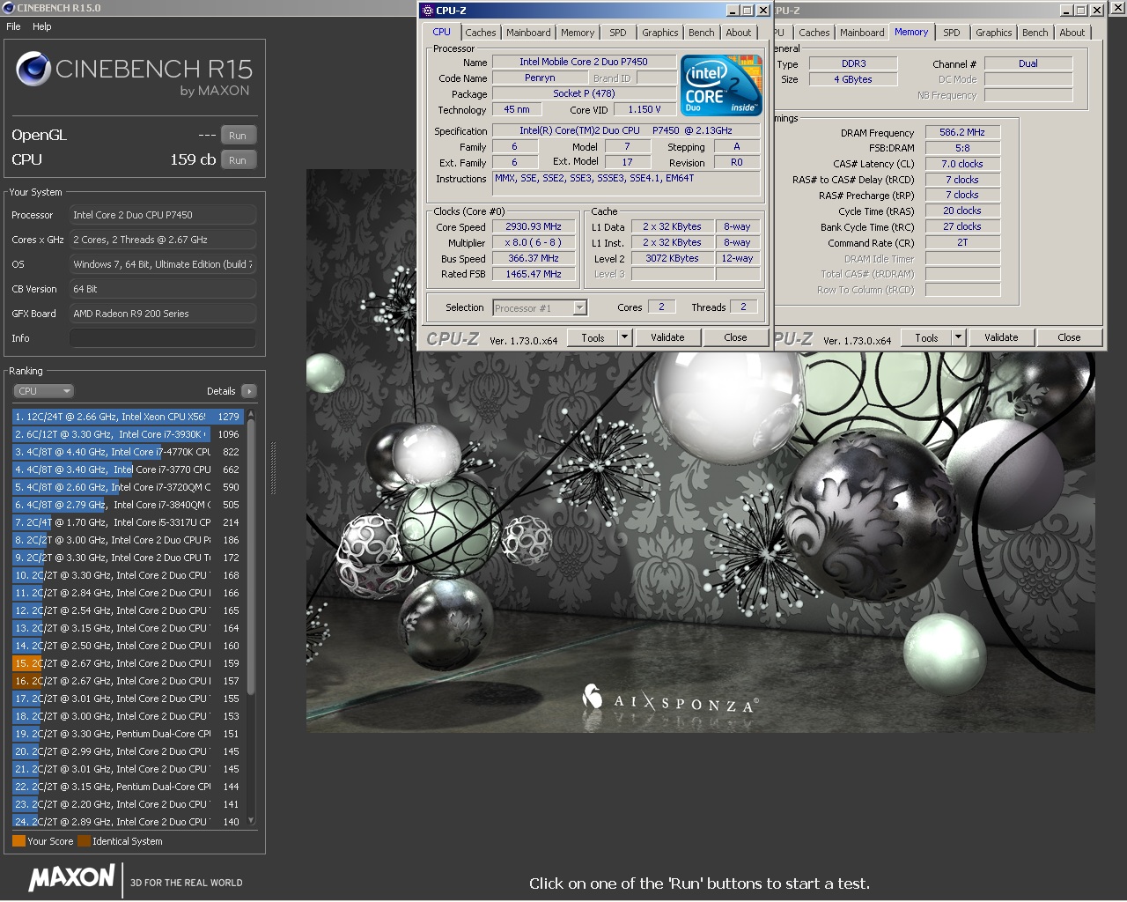Click memory Type value DDR3
The height and width of the screenshot is (902, 1127).
(853, 63)
